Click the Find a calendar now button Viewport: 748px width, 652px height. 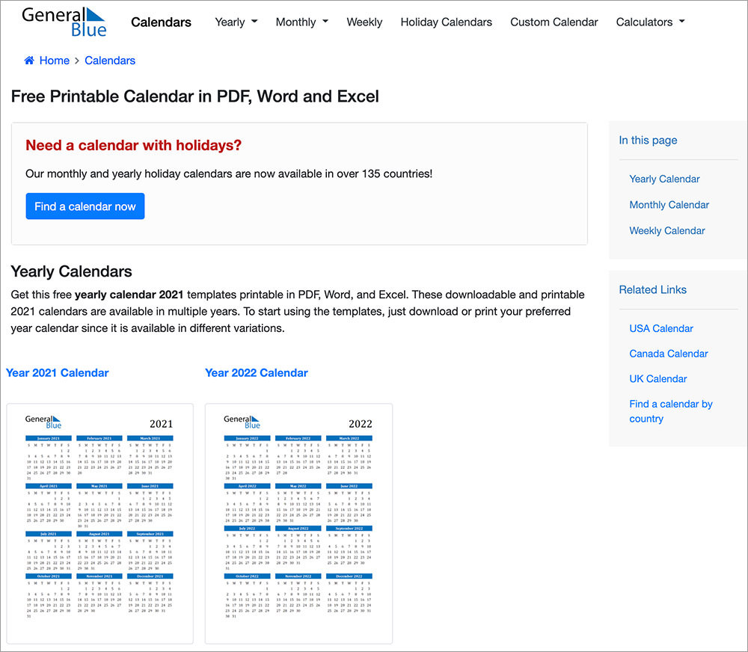point(85,206)
